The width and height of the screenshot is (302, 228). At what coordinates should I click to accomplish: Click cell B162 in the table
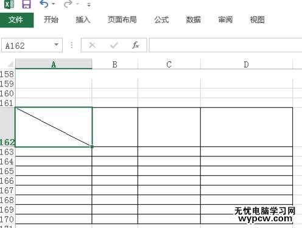115,127
